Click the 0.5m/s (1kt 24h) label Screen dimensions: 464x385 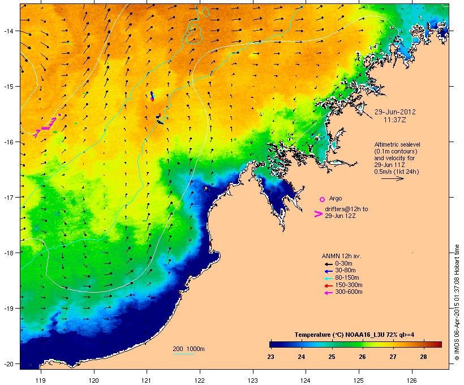click(397, 172)
